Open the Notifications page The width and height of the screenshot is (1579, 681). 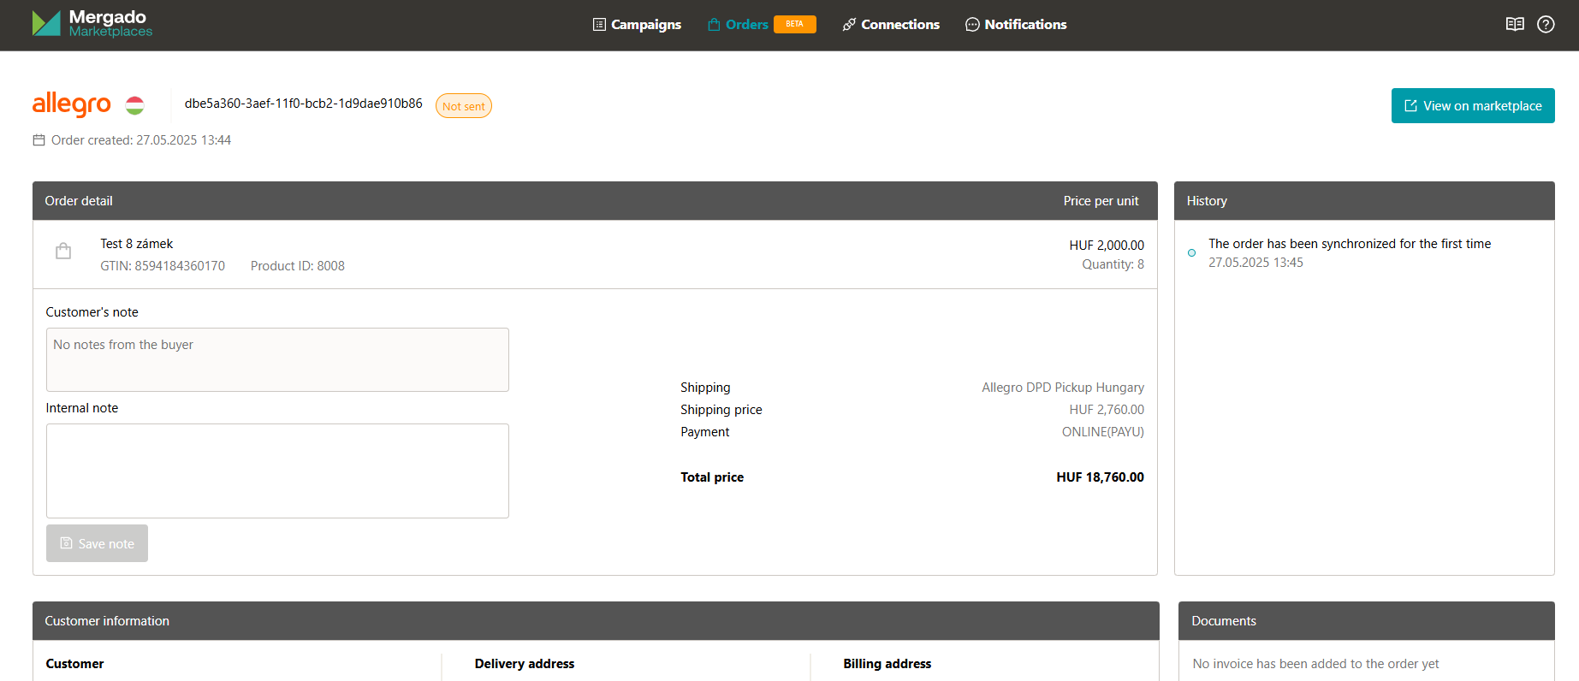point(1016,25)
